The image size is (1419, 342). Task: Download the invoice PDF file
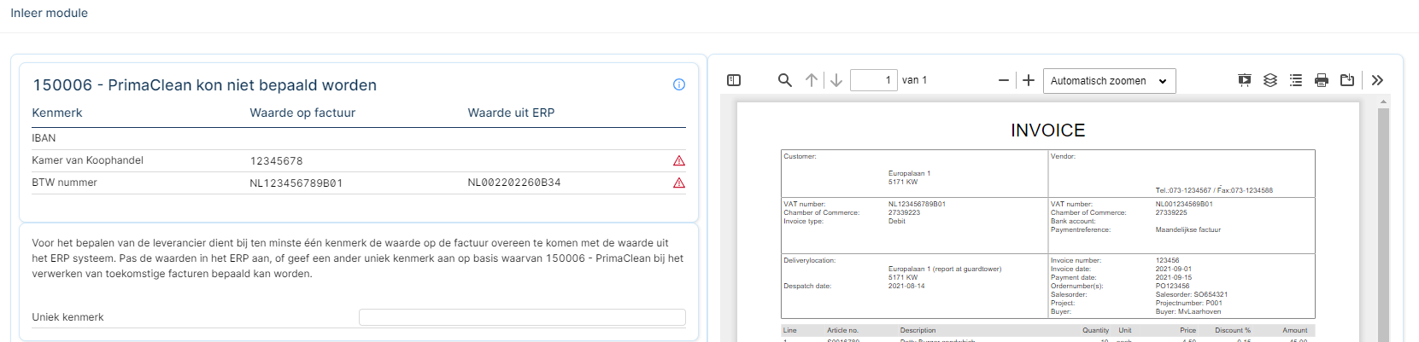[x=1347, y=80]
